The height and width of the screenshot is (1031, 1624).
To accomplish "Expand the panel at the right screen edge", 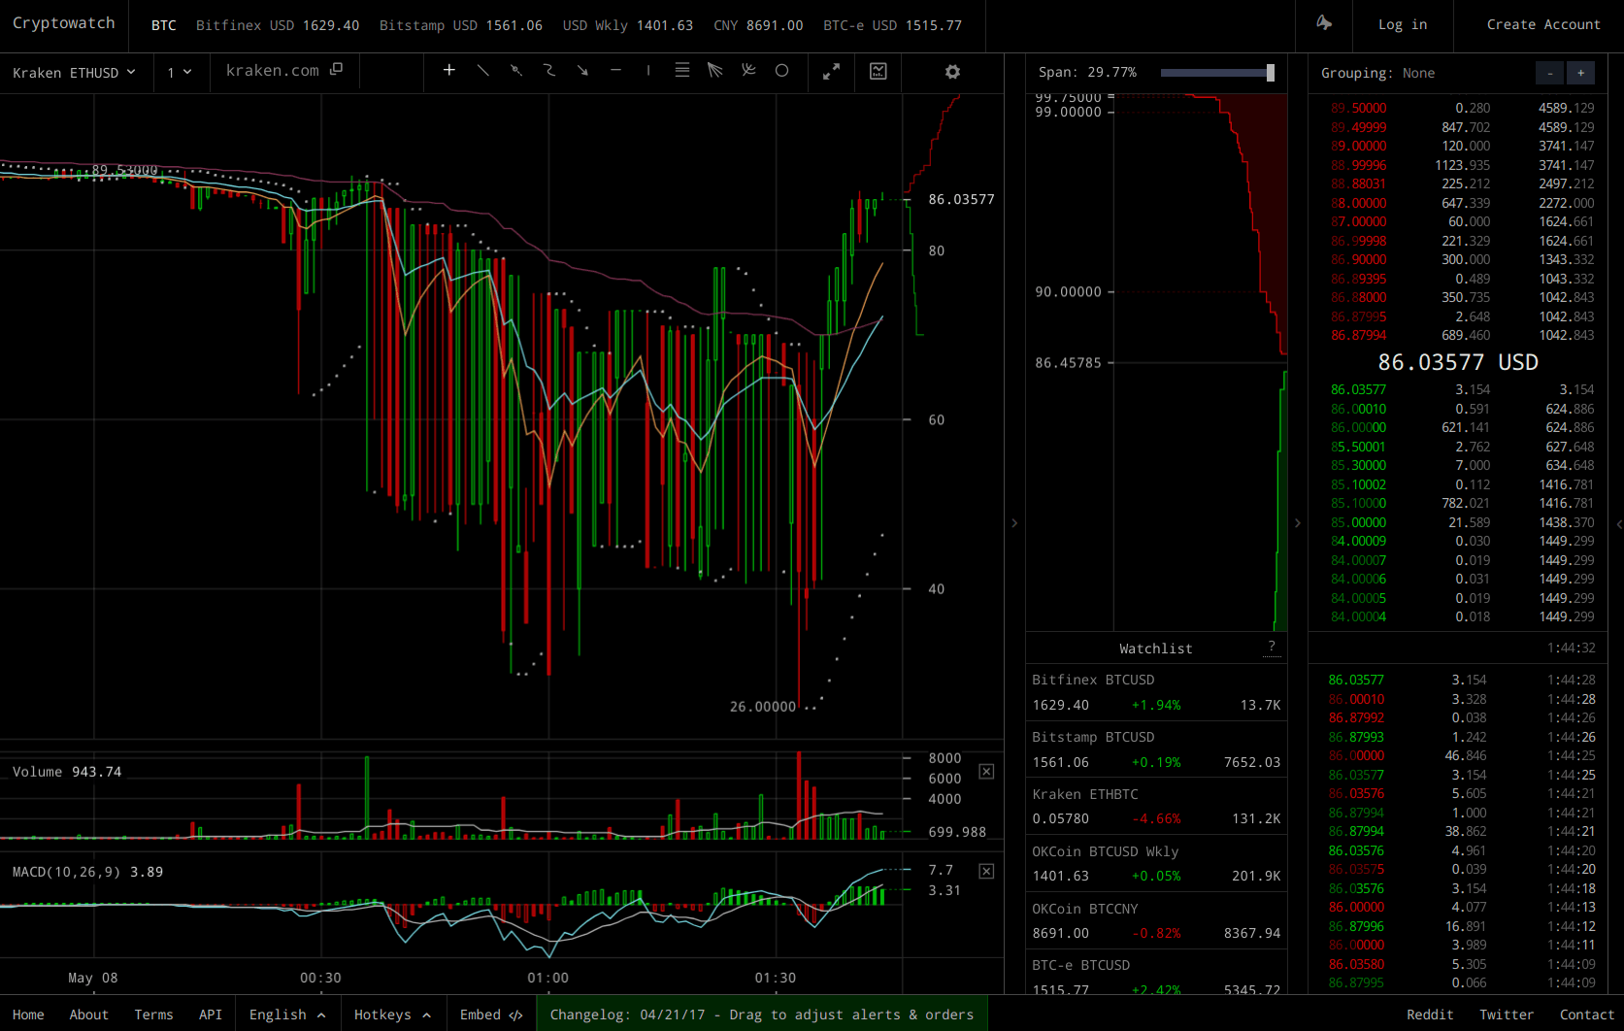I will tap(1618, 523).
